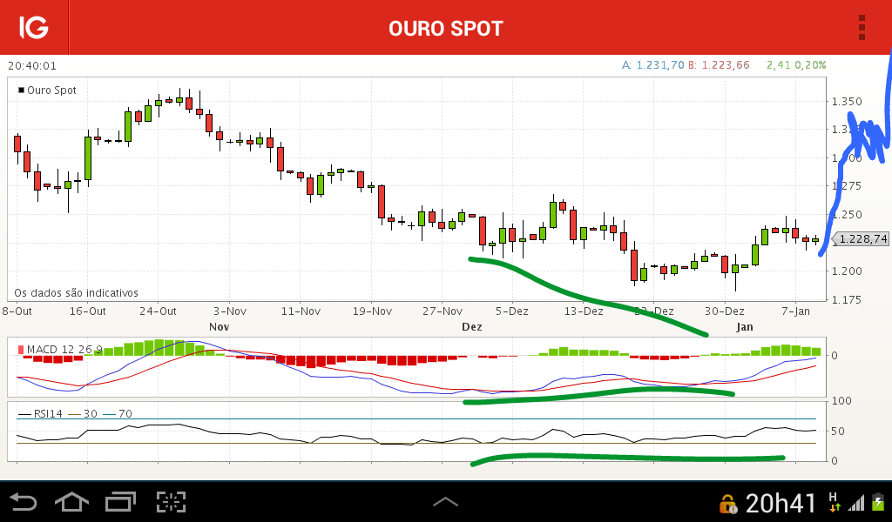Tap the 5-Dez date axis label

[512, 311]
